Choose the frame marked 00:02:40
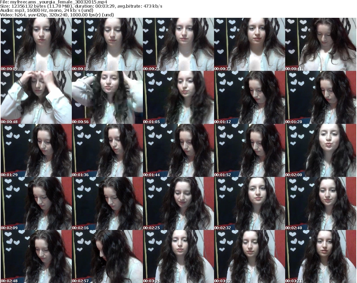The width and height of the screenshot is (357, 283). coord(320,203)
